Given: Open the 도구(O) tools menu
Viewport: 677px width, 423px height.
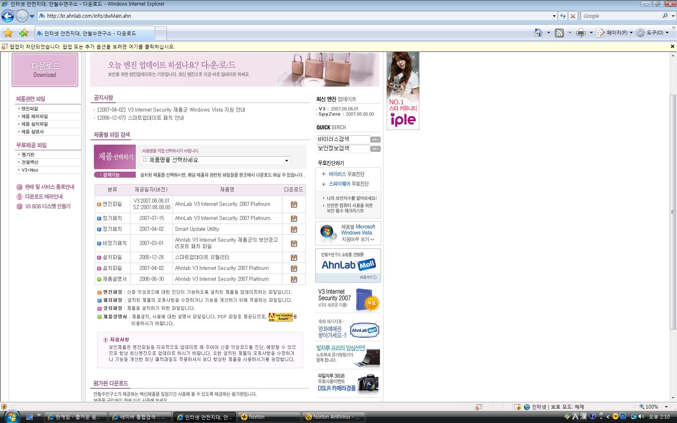Looking at the screenshot, I should click(x=653, y=33).
